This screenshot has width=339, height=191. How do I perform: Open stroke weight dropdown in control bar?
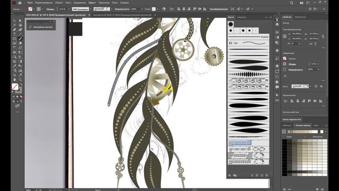point(69,9)
